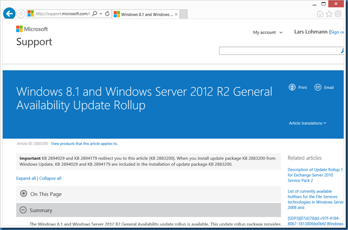Click the address bar search magnifier icon
The image size is (348, 230).
(95, 13)
